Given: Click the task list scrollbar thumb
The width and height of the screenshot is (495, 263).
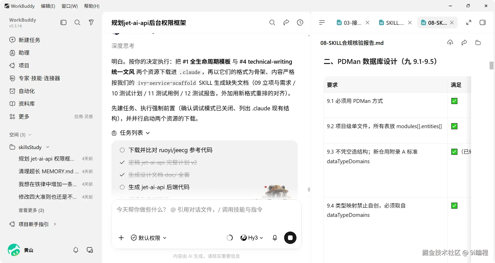Looking at the screenshot, I should (309, 190).
